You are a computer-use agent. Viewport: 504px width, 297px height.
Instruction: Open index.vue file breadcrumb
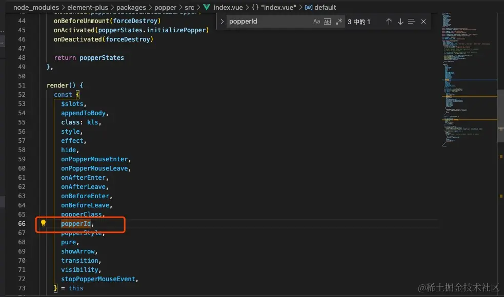click(x=228, y=7)
